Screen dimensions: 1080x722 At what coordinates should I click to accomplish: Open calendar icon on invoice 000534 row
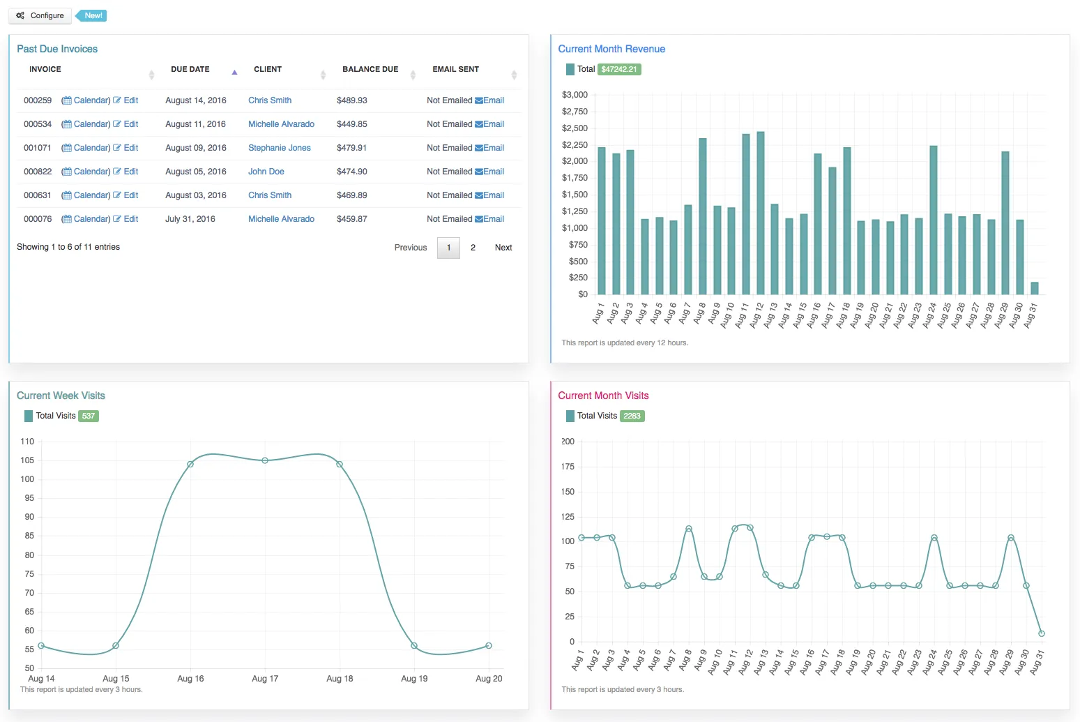67,124
